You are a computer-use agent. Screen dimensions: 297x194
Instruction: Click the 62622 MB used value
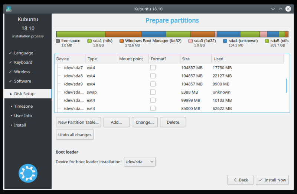click(222, 108)
